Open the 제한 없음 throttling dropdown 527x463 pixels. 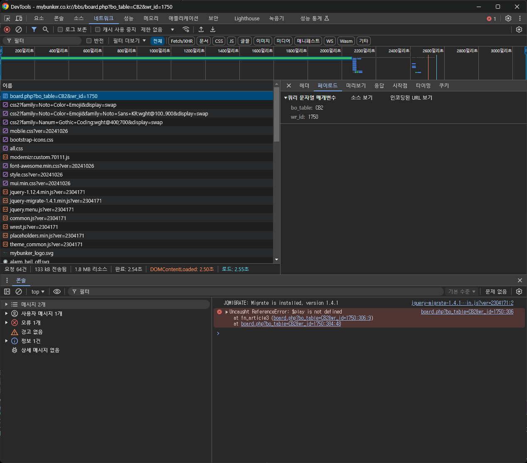click(x=158, y=29)
